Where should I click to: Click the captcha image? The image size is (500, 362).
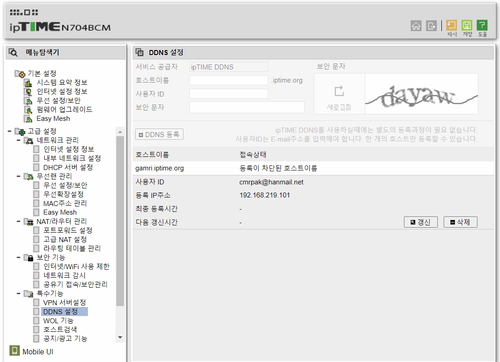pyautogui.click(x=421, y=94)
